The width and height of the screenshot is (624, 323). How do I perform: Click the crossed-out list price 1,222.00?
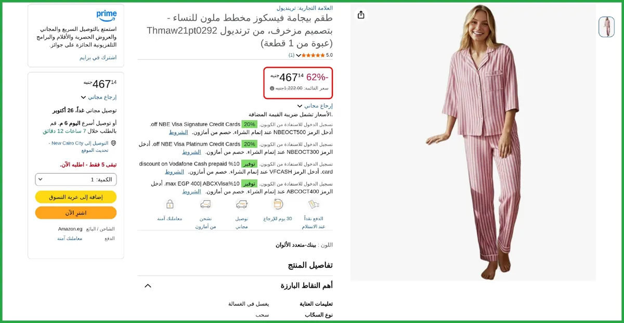click(x=289, y=88)
